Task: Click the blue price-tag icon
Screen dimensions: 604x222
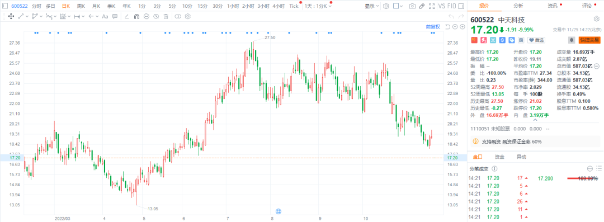Action: [x=512, y=40]
